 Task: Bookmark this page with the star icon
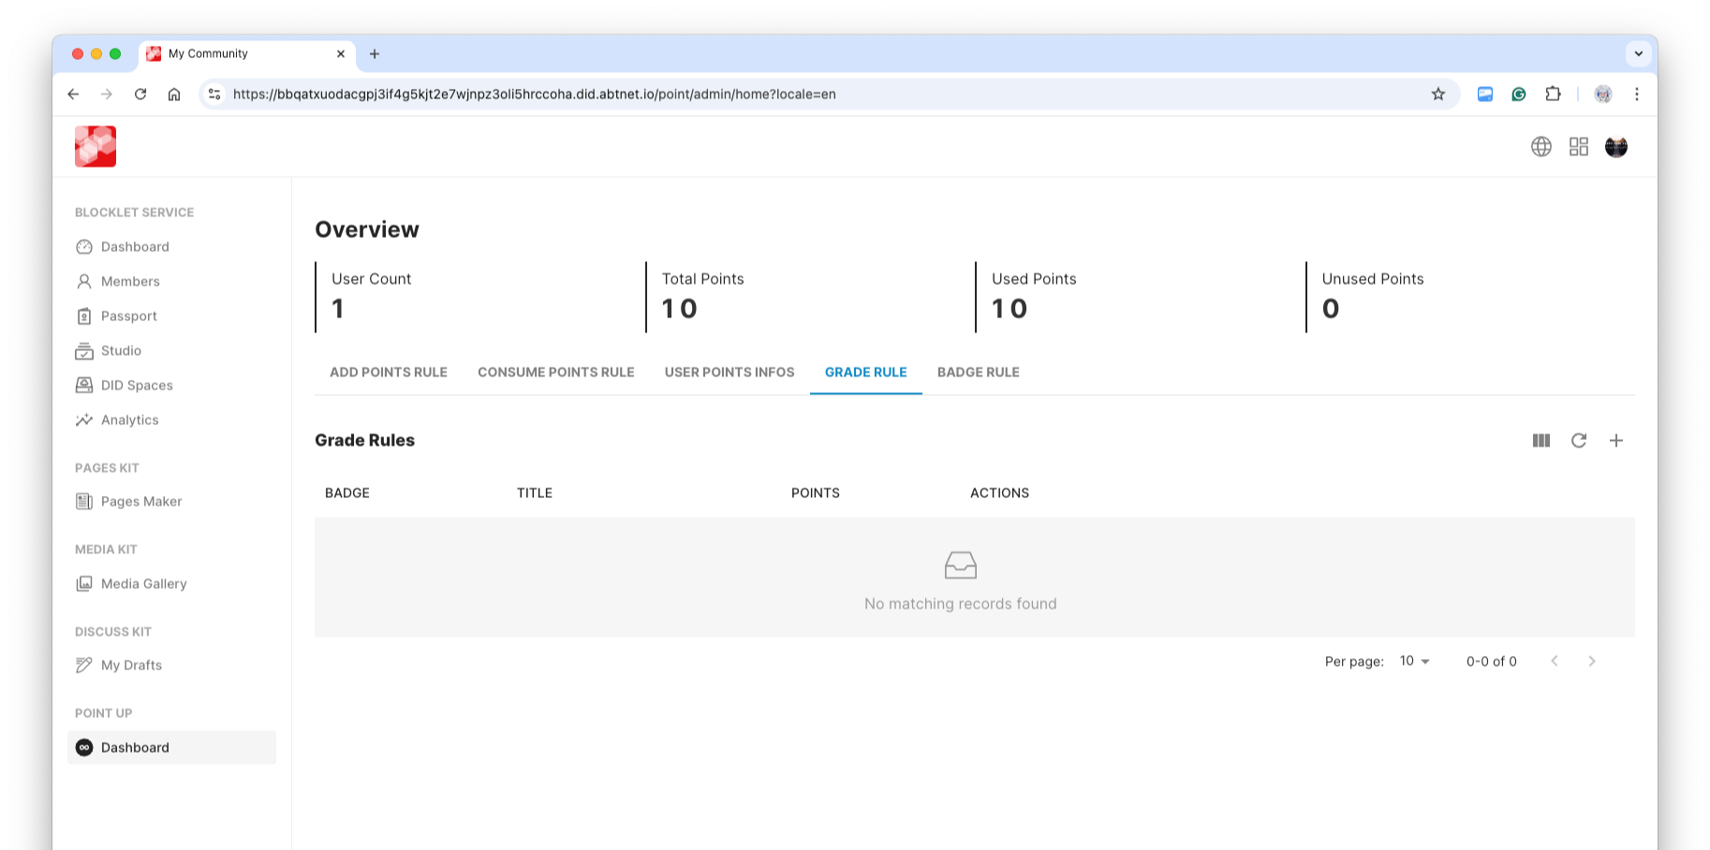click(x=1437, y=95)
